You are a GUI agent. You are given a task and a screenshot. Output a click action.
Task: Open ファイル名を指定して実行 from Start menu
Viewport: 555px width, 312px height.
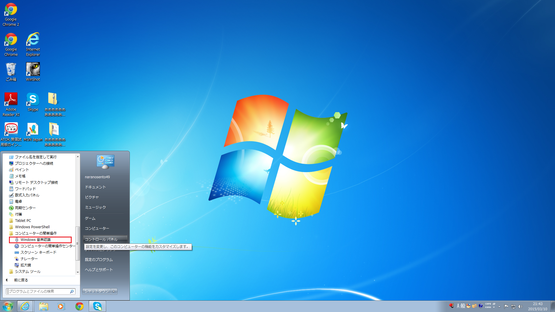33,157
